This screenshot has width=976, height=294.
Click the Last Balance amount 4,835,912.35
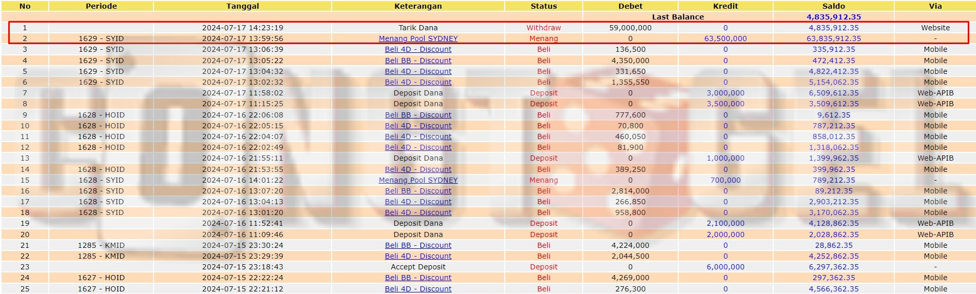[833, 17]
